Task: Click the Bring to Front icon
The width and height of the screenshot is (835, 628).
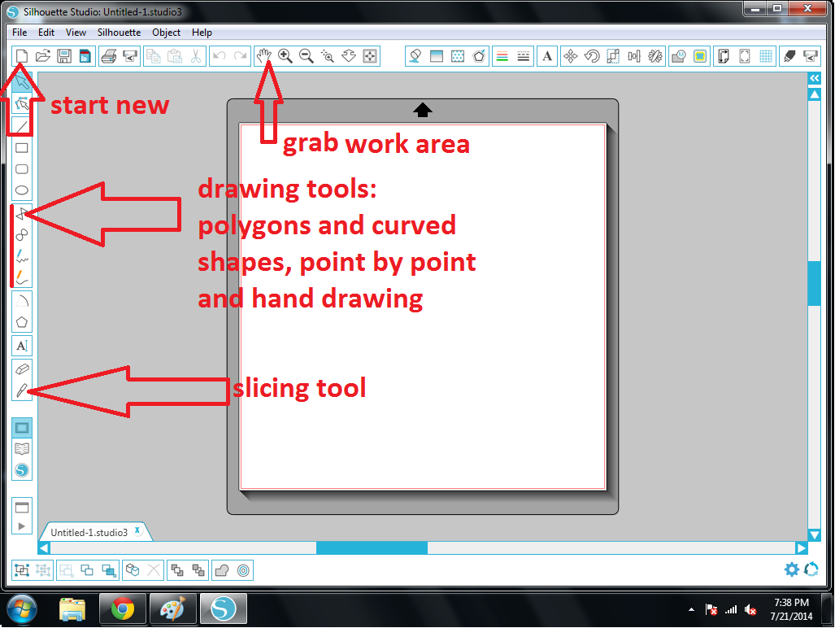Action: [x=176, y=570]
